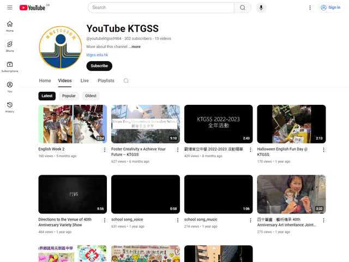This screenshot has width=349, height=262.
Task: Open settings three-dot menu in header
Action: 310,8
